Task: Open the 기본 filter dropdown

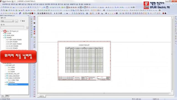Action: click(7, 21)
